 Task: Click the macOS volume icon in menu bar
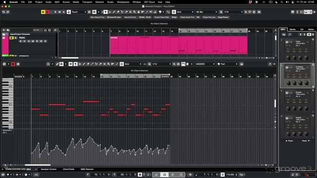(x=287, y=2)
